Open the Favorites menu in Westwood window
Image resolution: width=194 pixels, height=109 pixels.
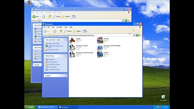[x=59, y=27]
